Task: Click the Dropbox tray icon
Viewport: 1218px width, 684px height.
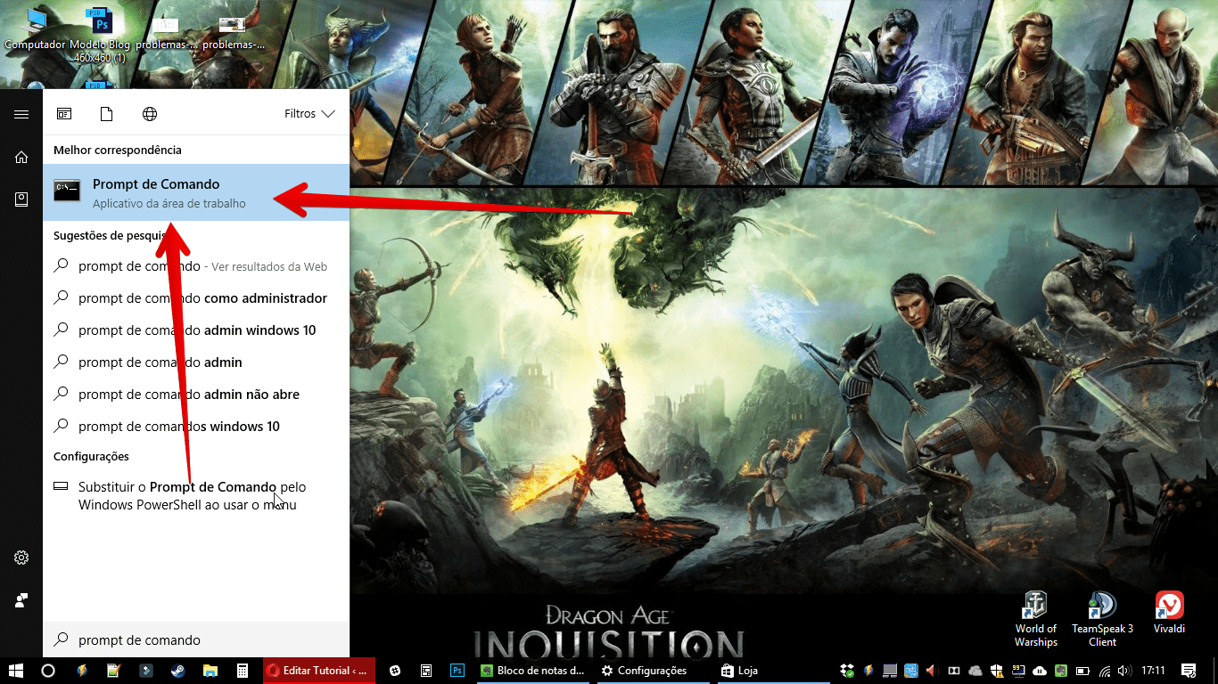Action: point(848,671)
